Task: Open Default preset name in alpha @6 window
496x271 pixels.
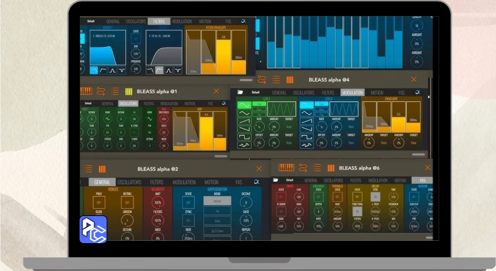Action: tap(289, 180)
